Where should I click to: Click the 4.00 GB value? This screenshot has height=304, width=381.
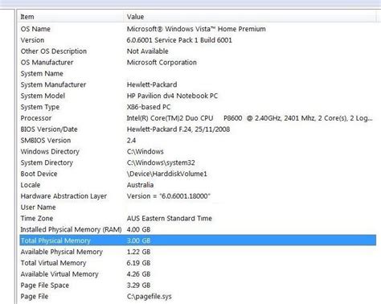(138, 229)
